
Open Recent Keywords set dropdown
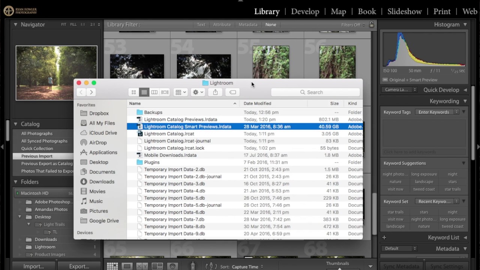(x=437, y=201)
